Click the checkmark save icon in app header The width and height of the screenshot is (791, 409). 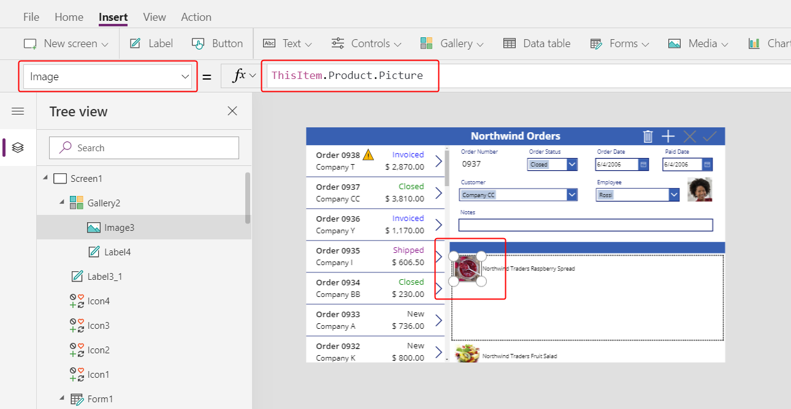(x=710, y=136)
